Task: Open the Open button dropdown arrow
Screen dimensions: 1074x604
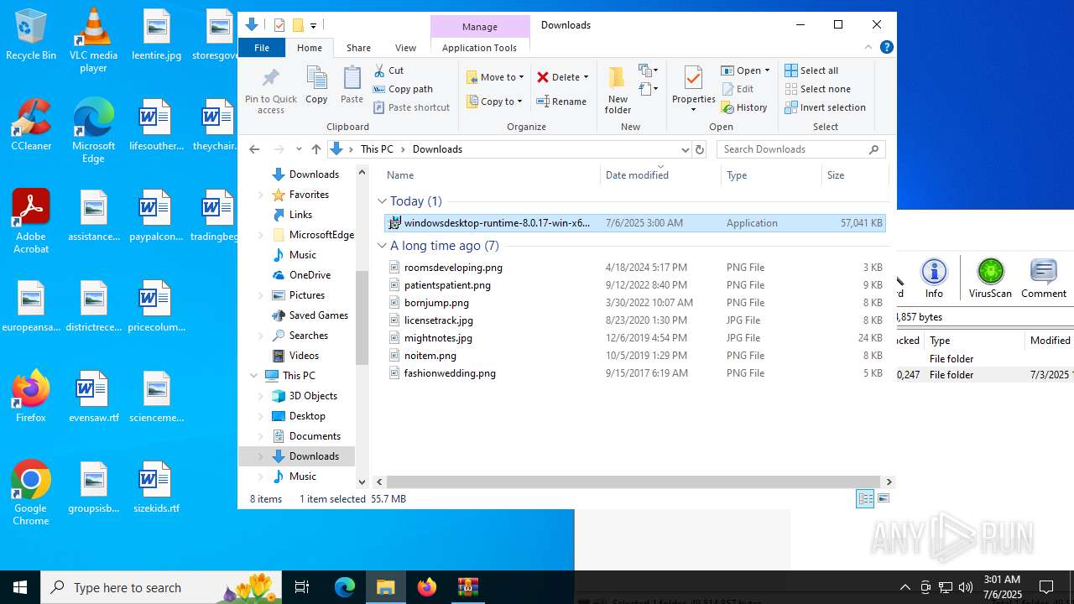Action: (x=767, y=70)
